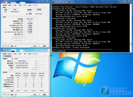Minimize the Benchmark_CPU console window
This screenshot has width=133, height=97.
point(121,1)
